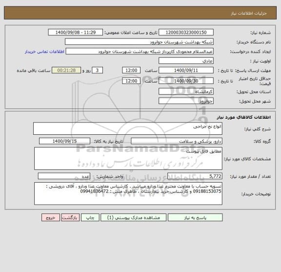The width and height of the screenshot is (281, 272).
Task: Click response deadline time 12:00 field
Action: pos(131,70)
